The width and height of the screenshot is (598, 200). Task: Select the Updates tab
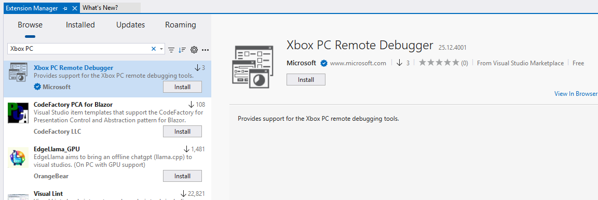(130, 25)
